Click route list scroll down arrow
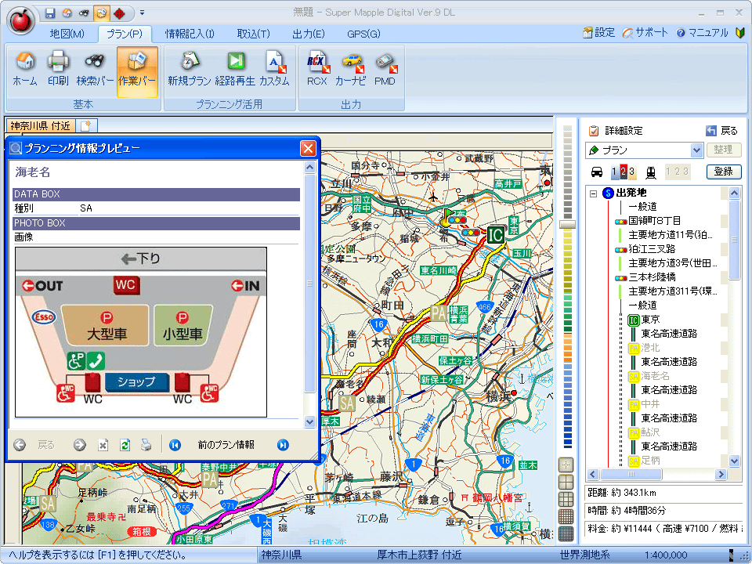Image resolution: width=752 pixels, height=564 pixels. click(734, 461)
